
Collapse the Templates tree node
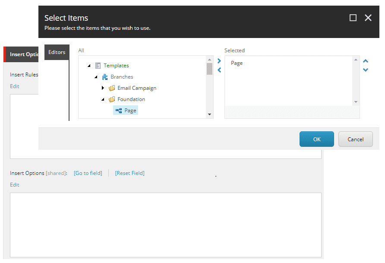[x=89, y=66]
